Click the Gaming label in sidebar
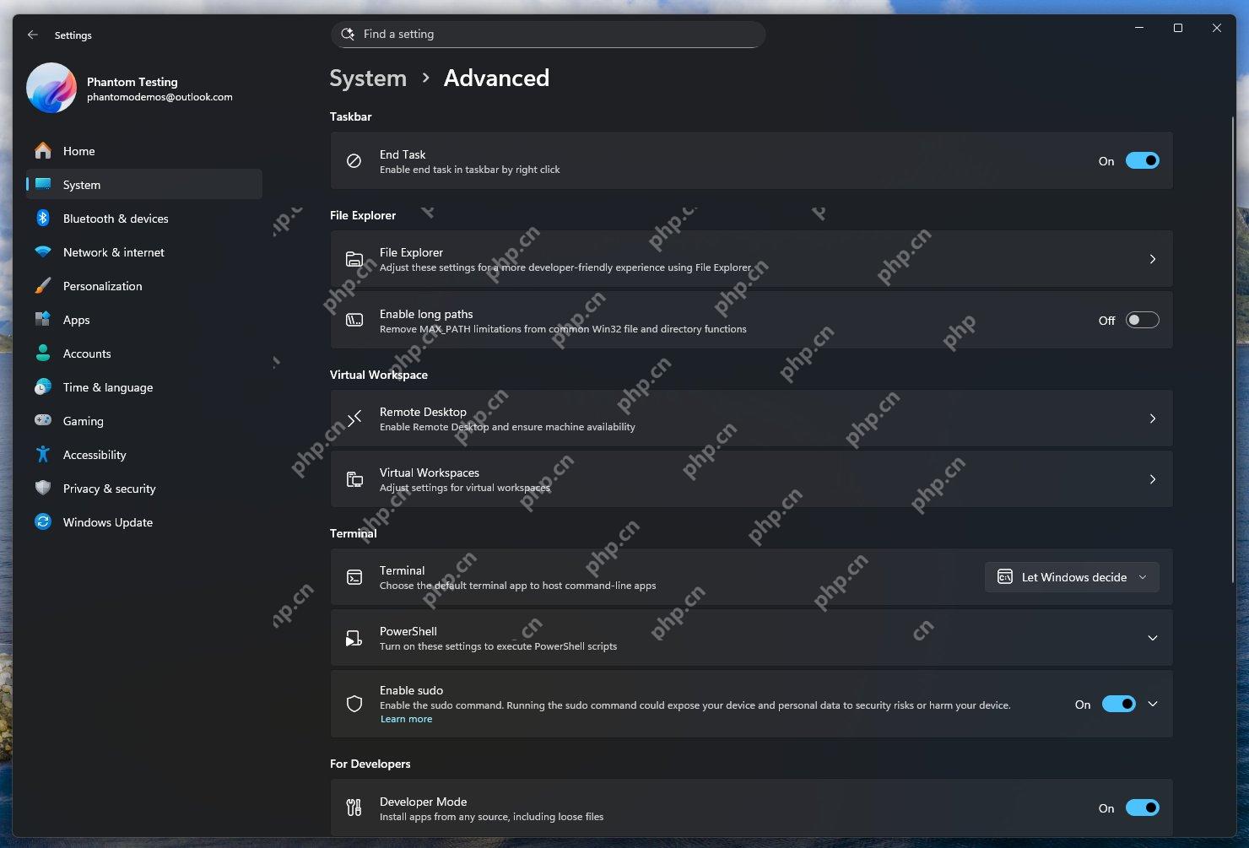This screenshot has height=848, width=1249. [84, 421]
